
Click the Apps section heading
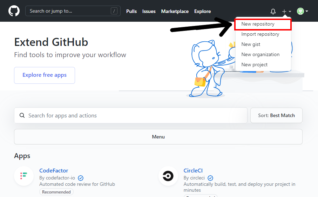[22, 156]
